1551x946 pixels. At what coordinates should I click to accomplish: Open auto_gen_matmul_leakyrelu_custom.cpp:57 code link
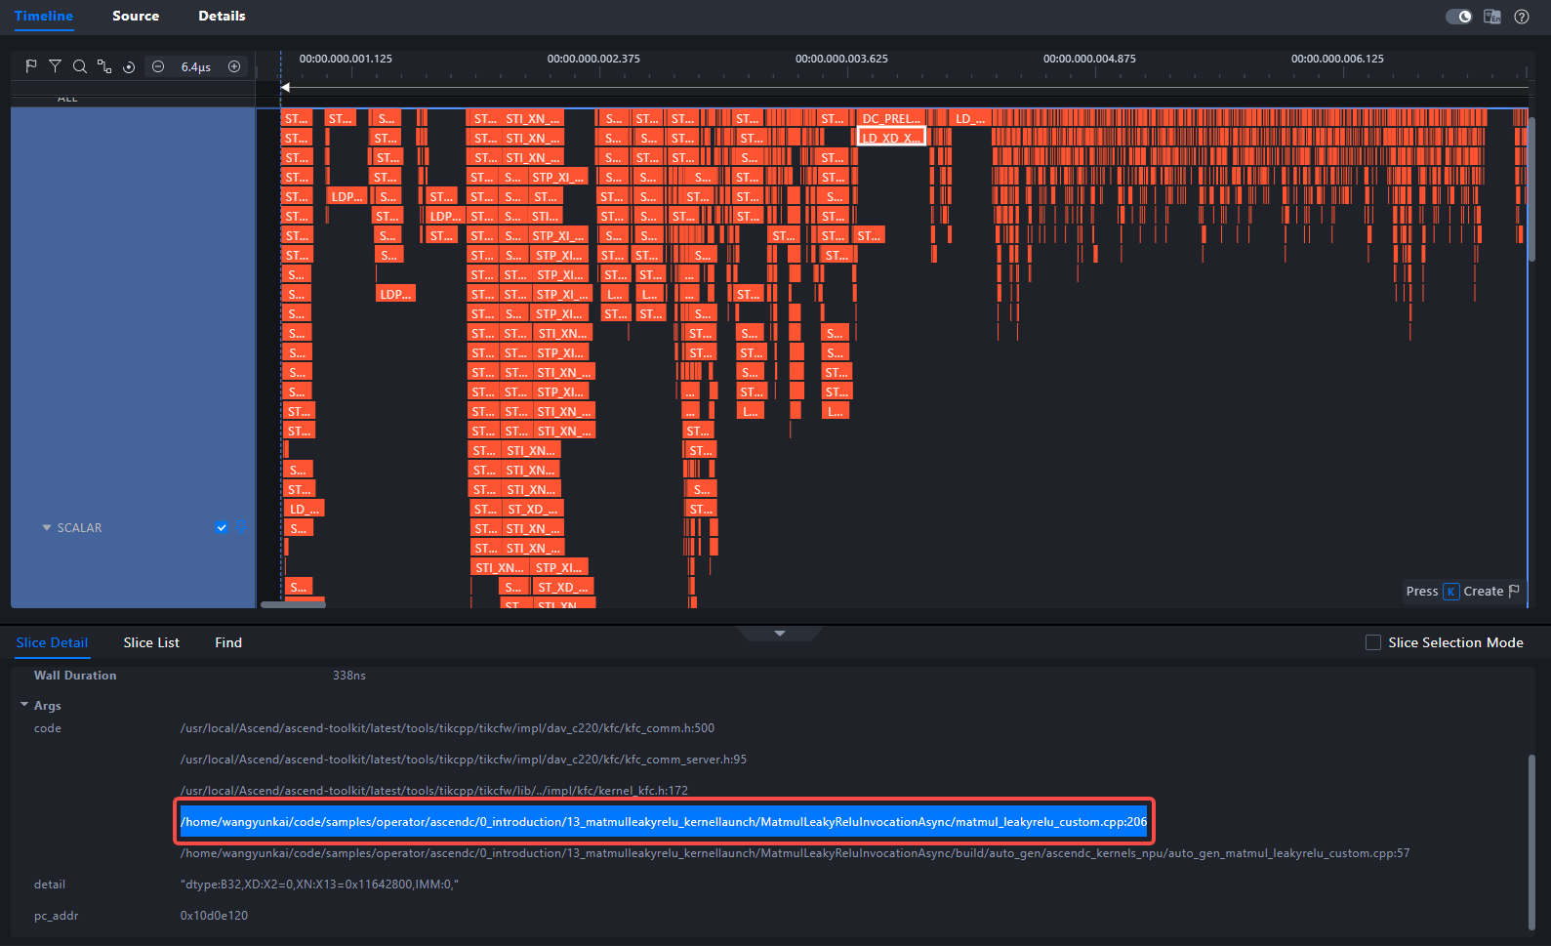795,853
